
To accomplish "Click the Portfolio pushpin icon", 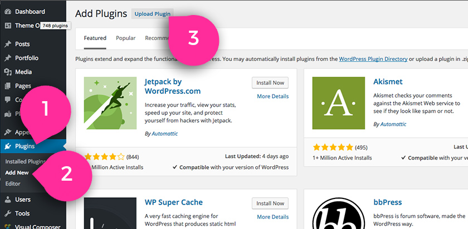I will click(8, 58).
